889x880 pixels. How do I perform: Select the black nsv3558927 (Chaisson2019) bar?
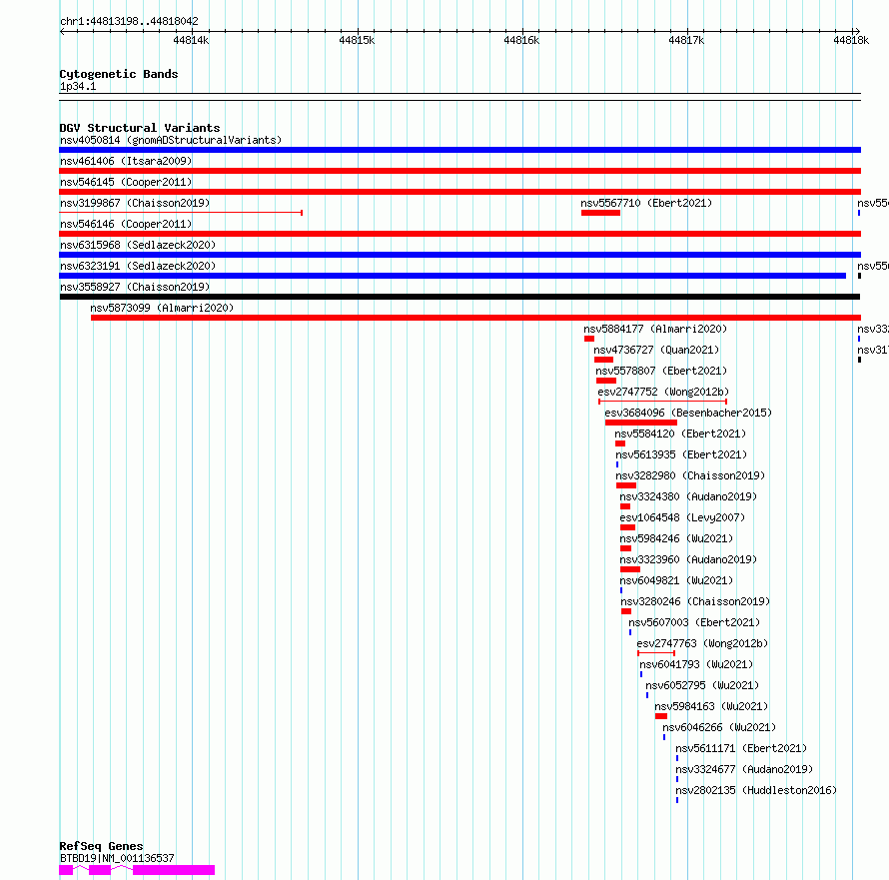tap(459, 297)
